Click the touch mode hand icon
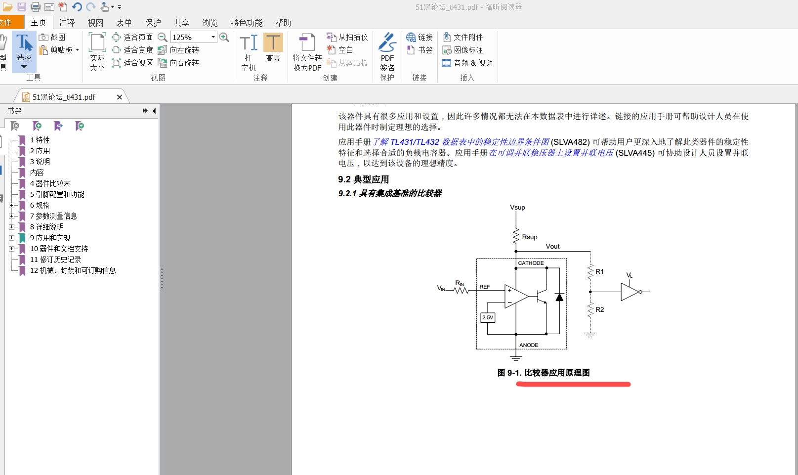The image size is (798, 475). 105,7
